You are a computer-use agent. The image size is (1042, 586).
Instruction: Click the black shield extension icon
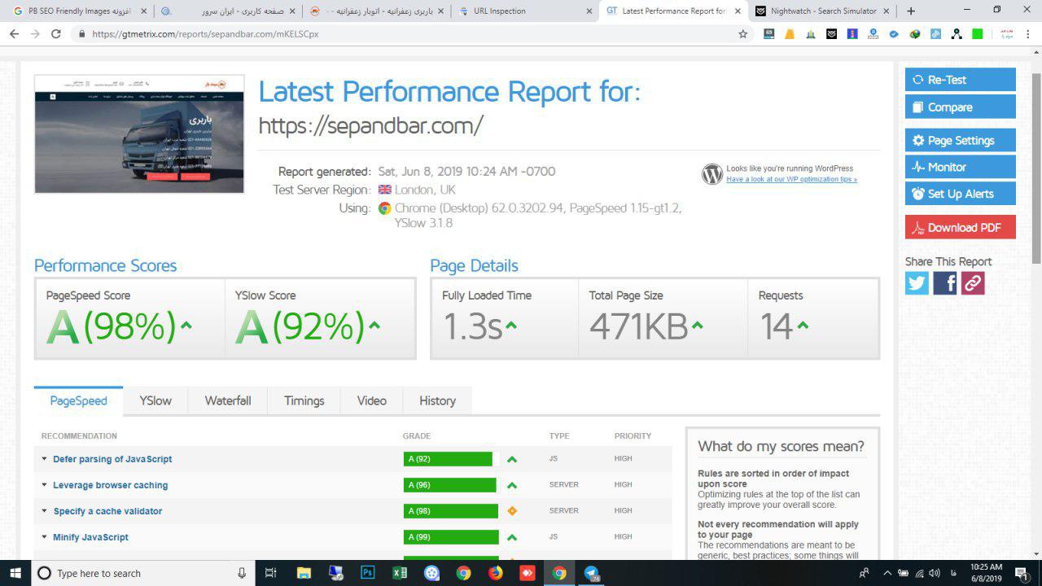tap(831, 34)
